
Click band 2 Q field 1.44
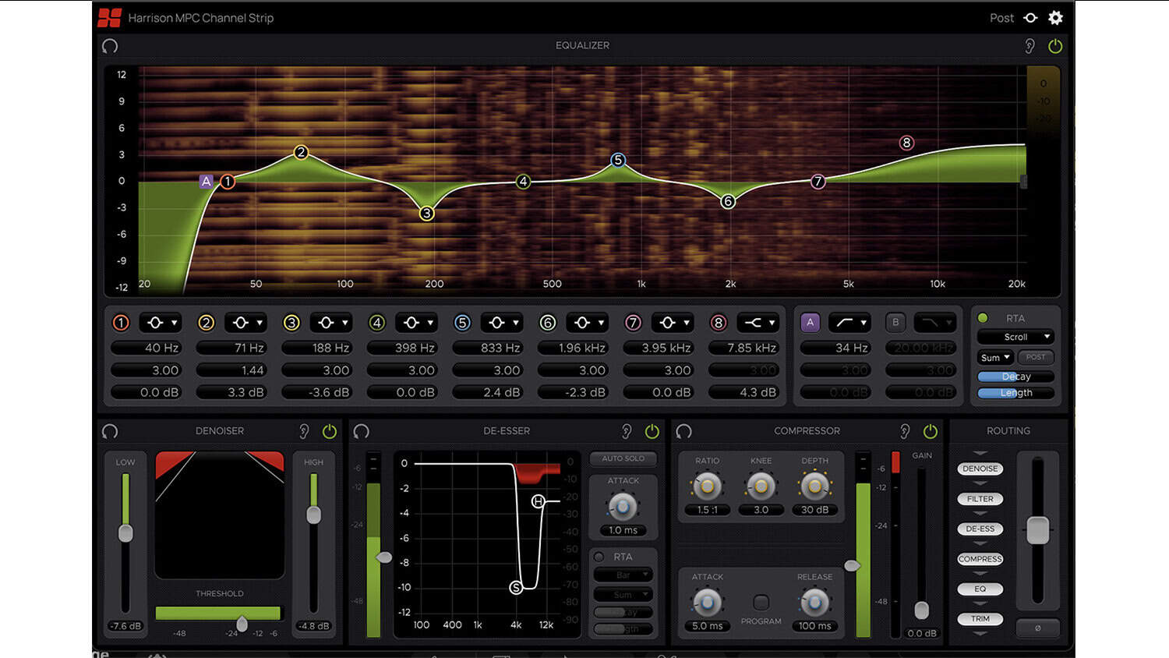231,370
